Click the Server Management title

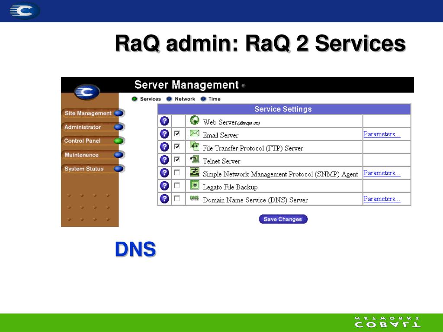186,85
